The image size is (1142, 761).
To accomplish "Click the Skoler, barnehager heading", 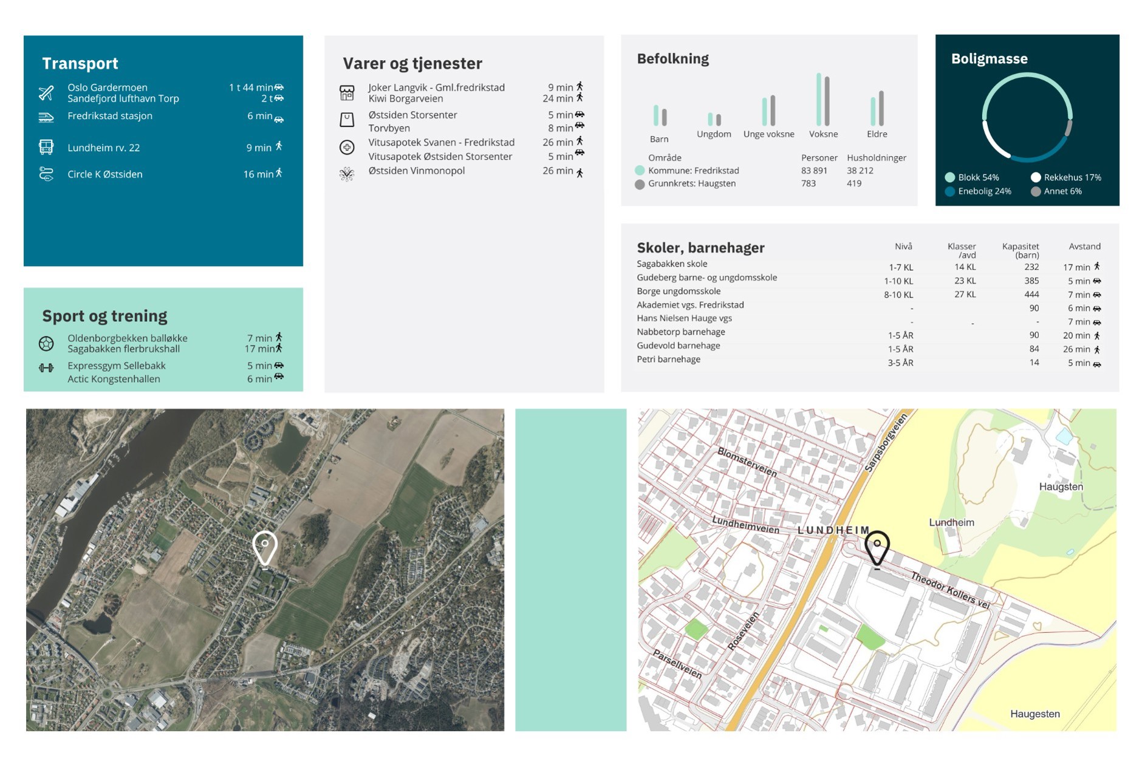I will click(700, 248).
